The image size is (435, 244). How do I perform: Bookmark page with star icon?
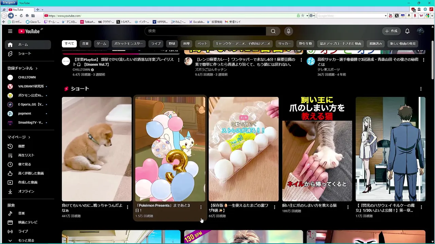click(x=302, y=16)
